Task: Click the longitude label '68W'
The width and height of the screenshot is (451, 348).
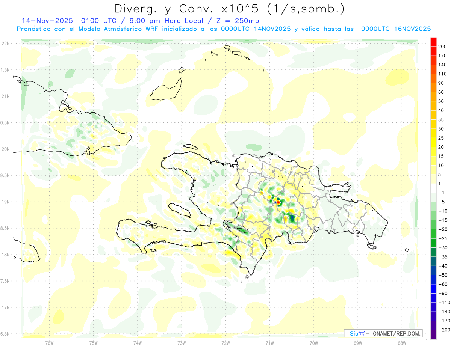Action: (x=401, y=343)
